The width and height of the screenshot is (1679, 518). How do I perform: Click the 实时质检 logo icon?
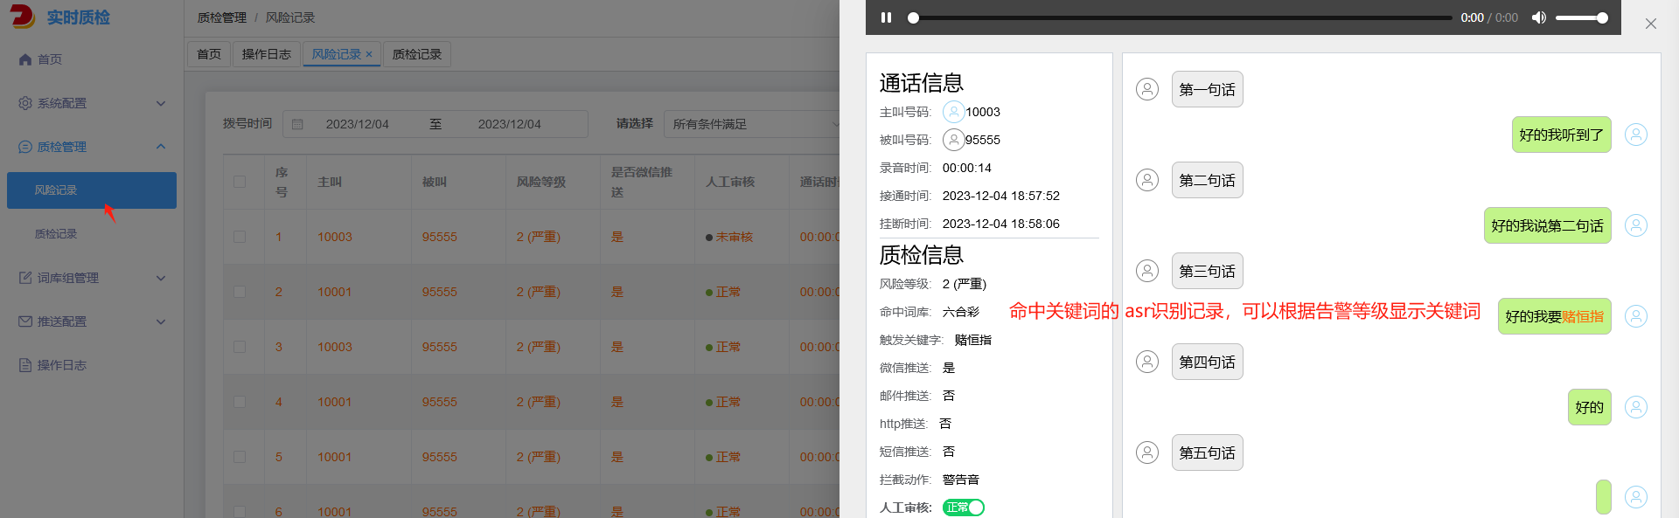(22, 17)
